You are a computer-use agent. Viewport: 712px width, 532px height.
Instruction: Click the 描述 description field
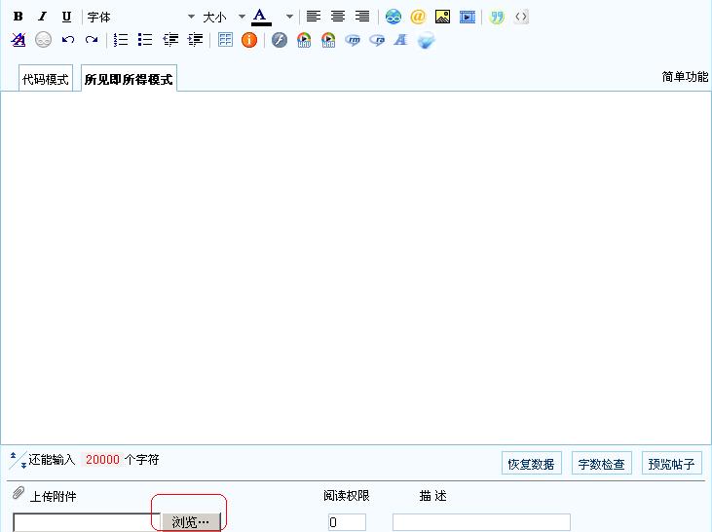click(481, 522)
